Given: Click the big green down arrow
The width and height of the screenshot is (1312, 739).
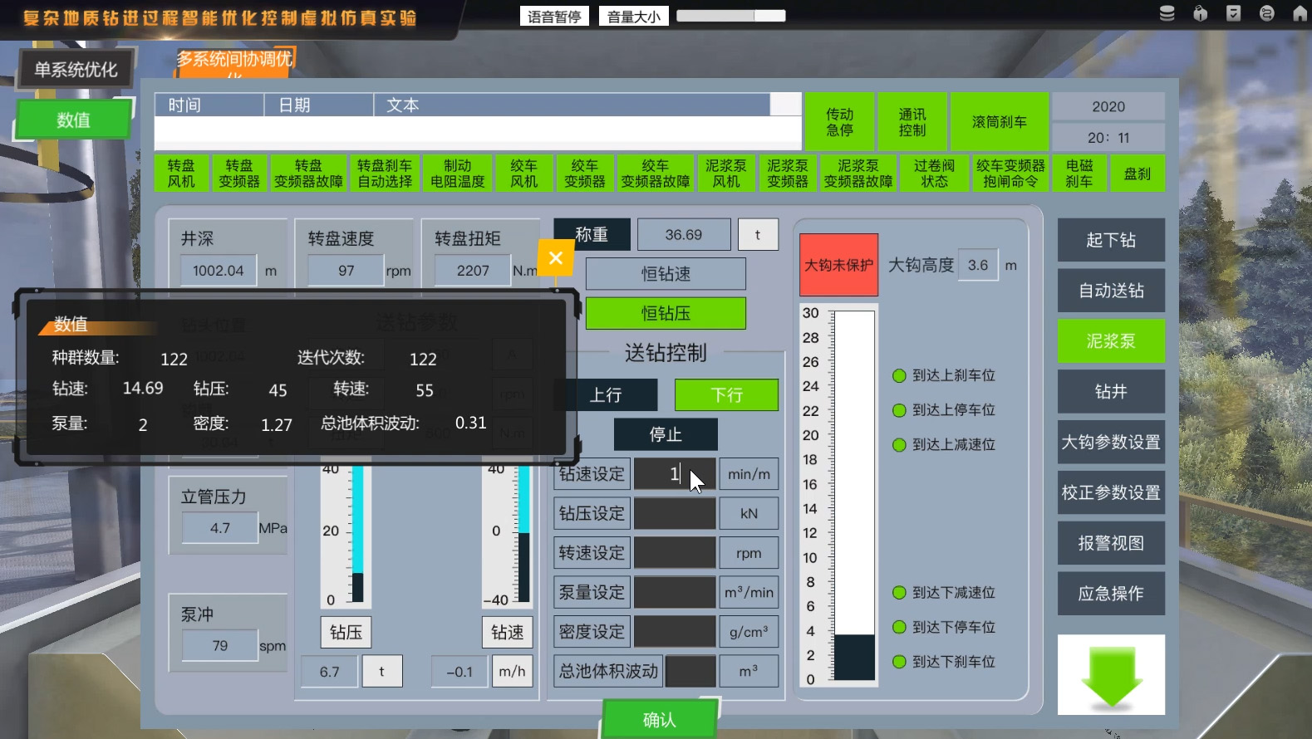Looking at the screenshot, I should [1111, 675].
